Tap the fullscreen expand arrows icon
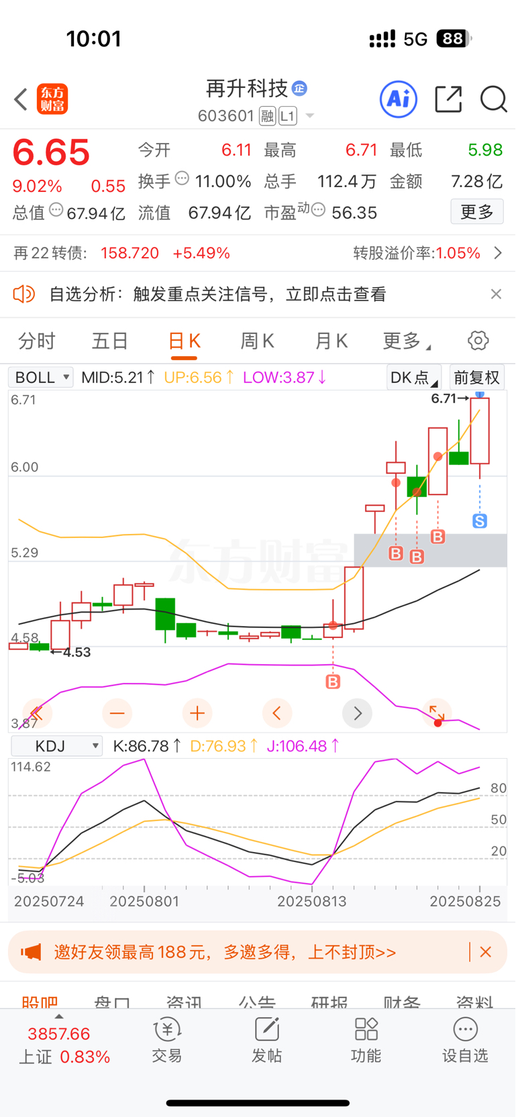Viewport: 516px width, 1117px height. 437,712
